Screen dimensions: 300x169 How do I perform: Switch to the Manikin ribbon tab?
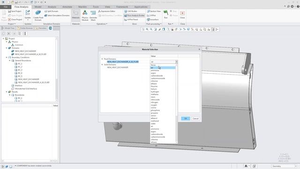coord(82,7)
